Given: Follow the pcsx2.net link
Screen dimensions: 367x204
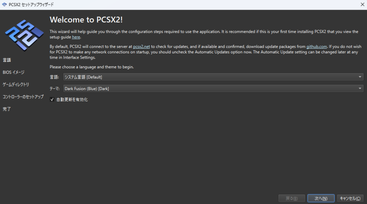Looking at the screenshot, I should point(141,47).
